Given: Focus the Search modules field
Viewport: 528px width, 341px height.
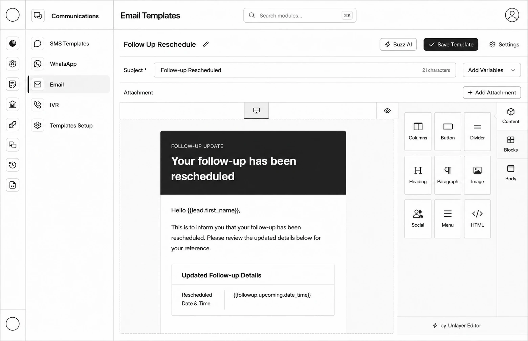Looking at the screenshot, I should (300, 15).
